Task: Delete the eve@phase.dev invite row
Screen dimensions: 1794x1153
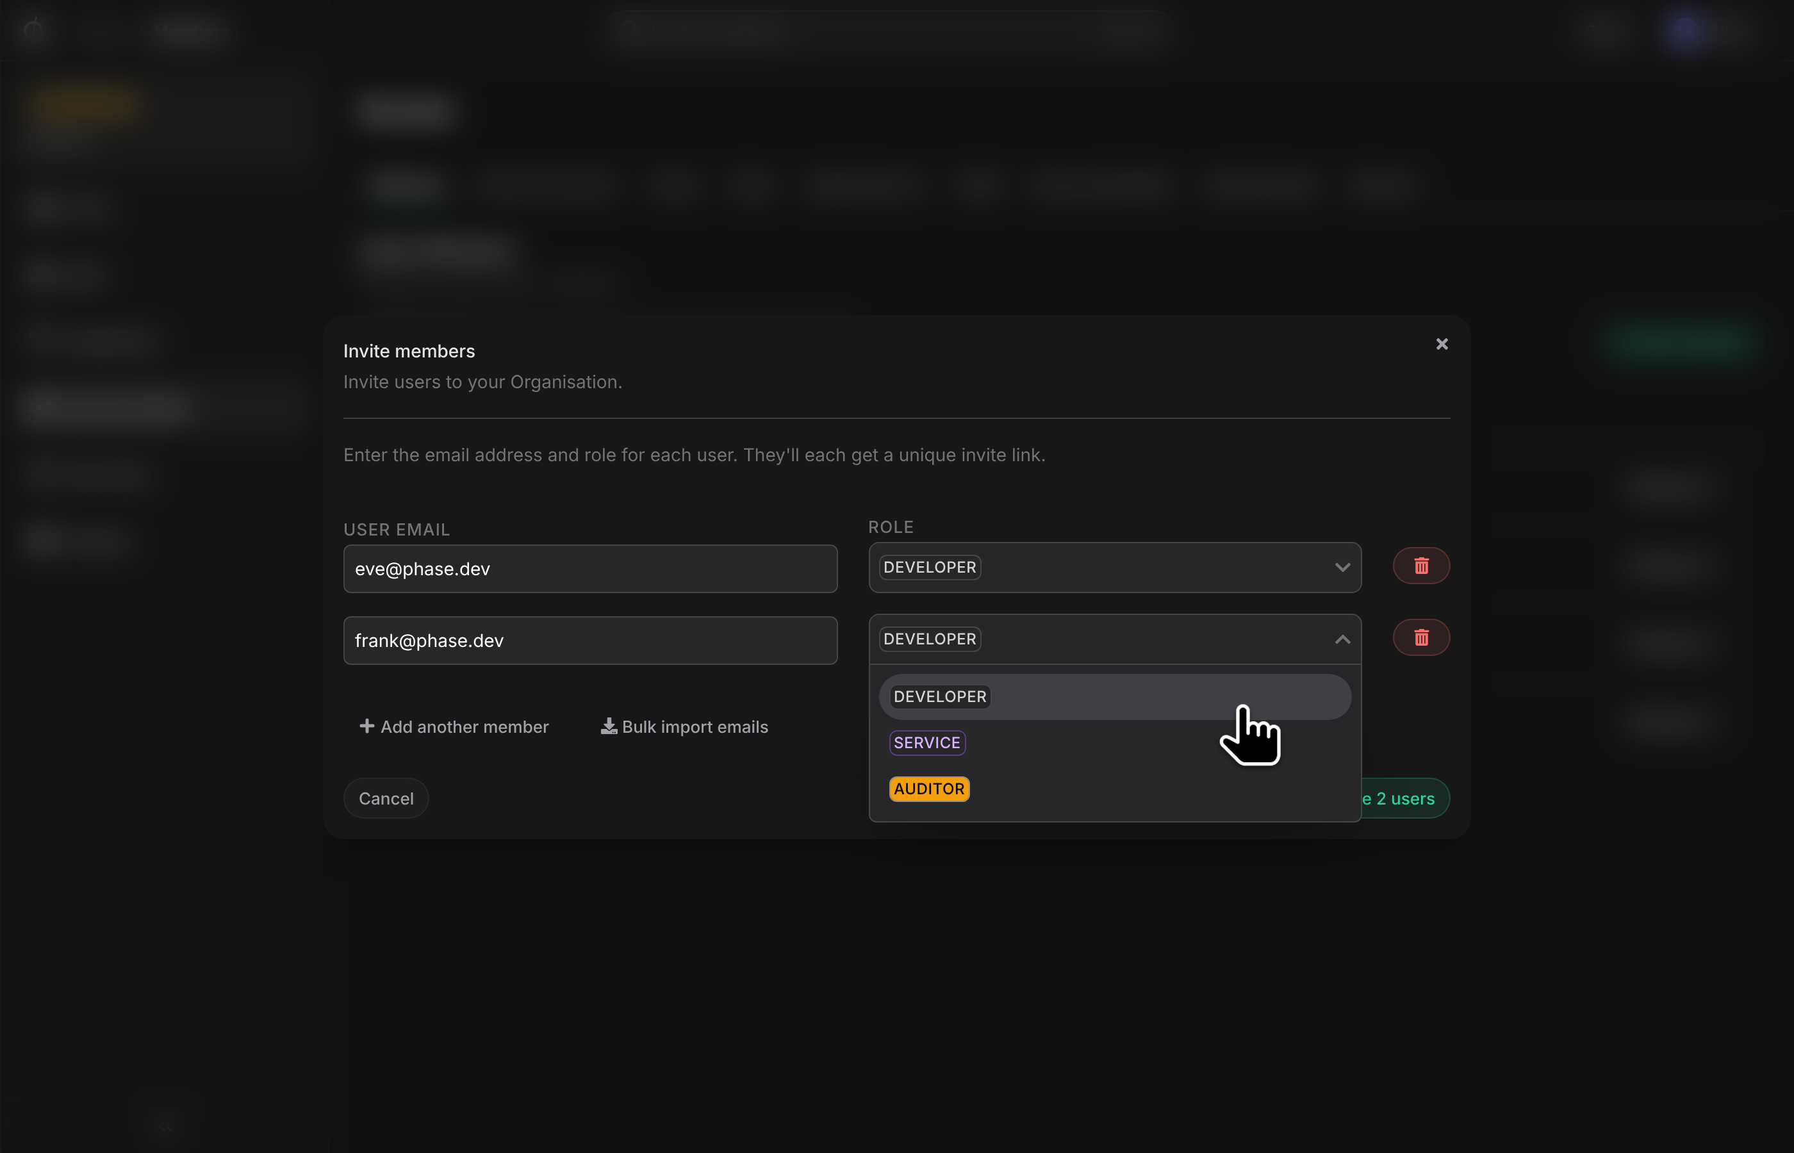Action: click(1421, 566)
